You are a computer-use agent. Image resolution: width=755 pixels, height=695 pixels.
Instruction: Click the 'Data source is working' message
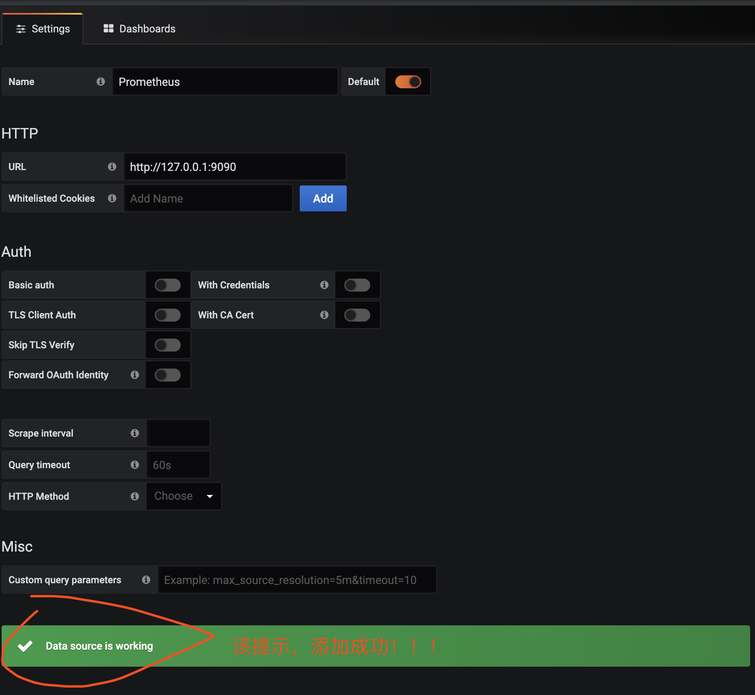pyautogui.click(x=99, y=646)
